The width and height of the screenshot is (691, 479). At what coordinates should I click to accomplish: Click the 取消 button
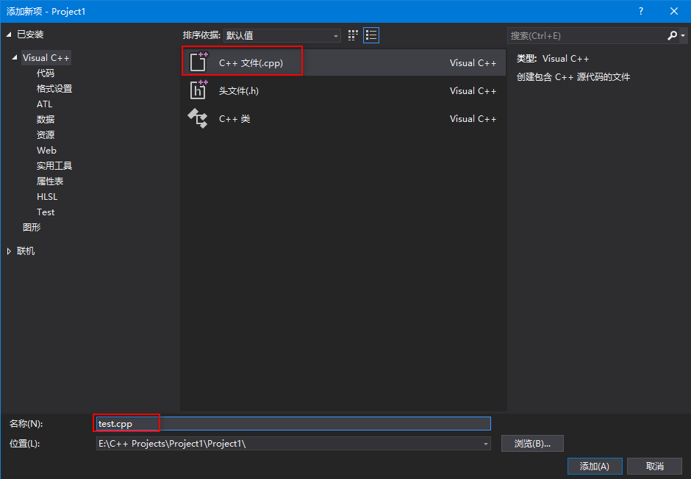pos(654,467)
